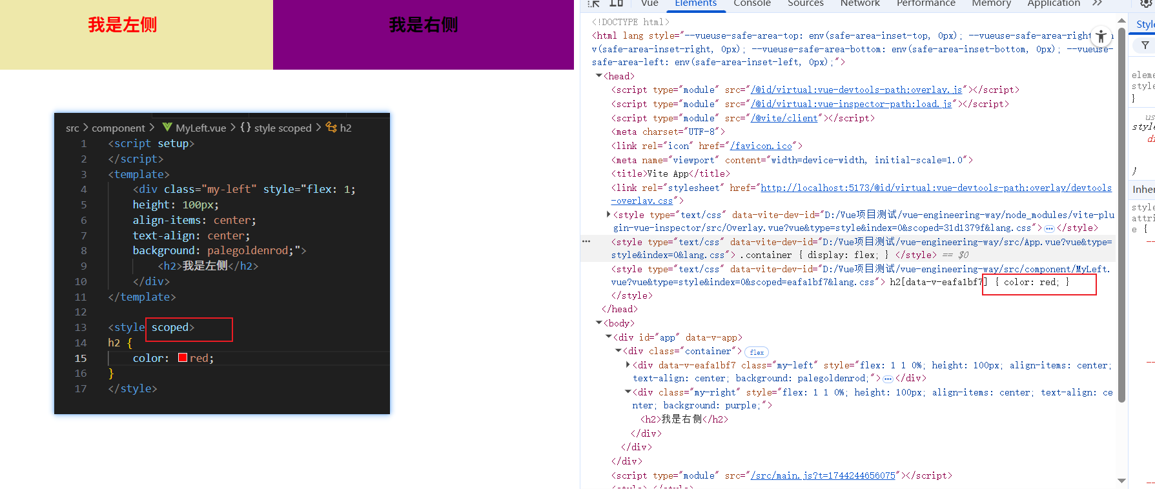
Task: Open the Performance tab
Action: (x=926, y=3)
